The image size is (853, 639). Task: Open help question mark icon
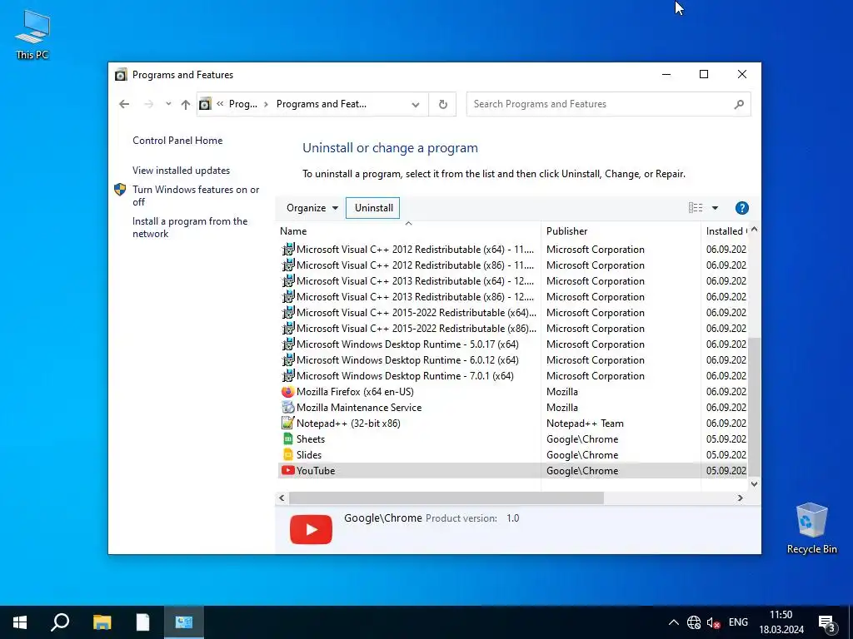point(741,208)
